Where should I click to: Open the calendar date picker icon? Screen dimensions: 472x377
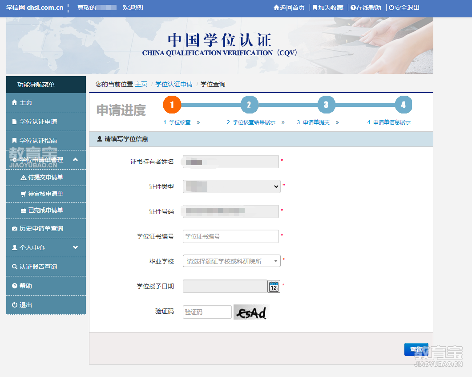[274, 287]
